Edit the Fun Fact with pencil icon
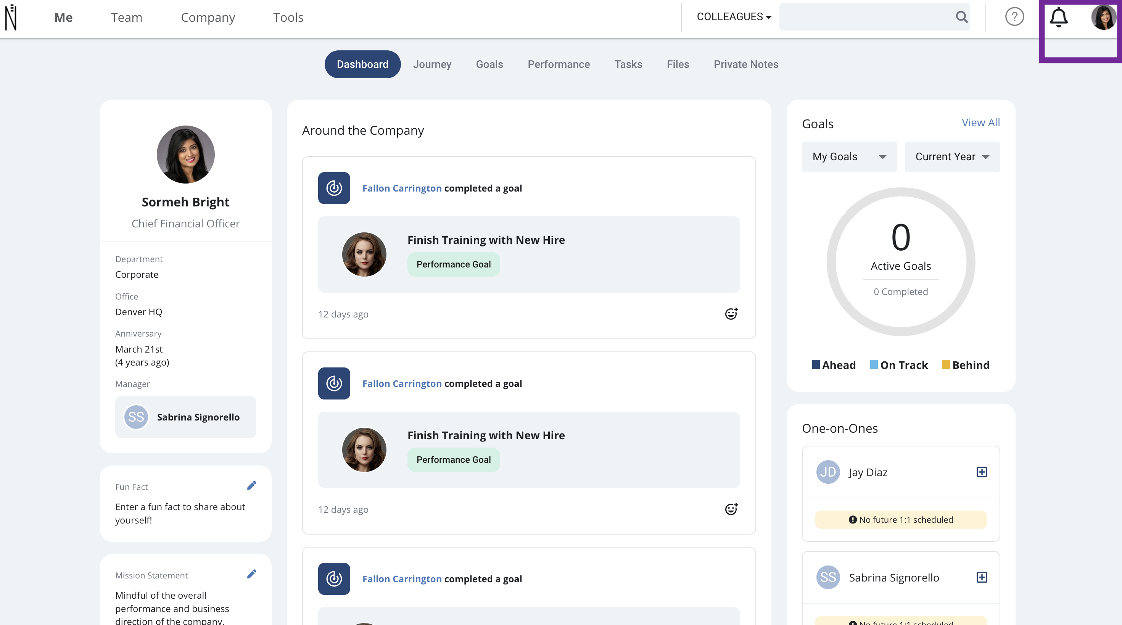 [x=252, y=485]
